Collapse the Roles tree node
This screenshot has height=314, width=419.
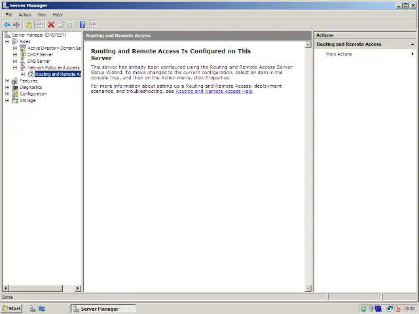tap(7, 42)
